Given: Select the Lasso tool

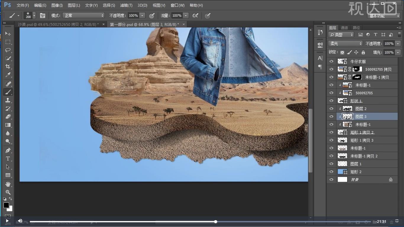Looking at the screenshot, I should [8, 50].
